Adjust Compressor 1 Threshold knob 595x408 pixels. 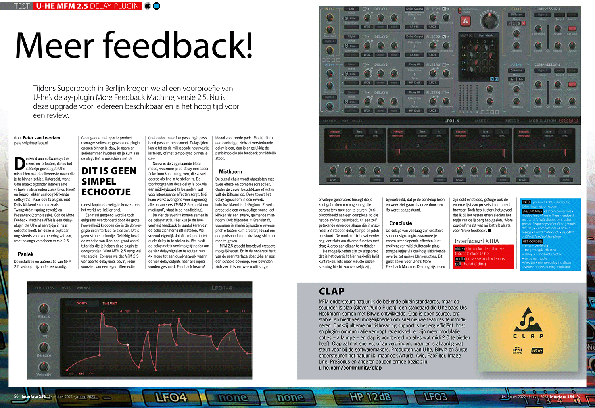point(538,28)
